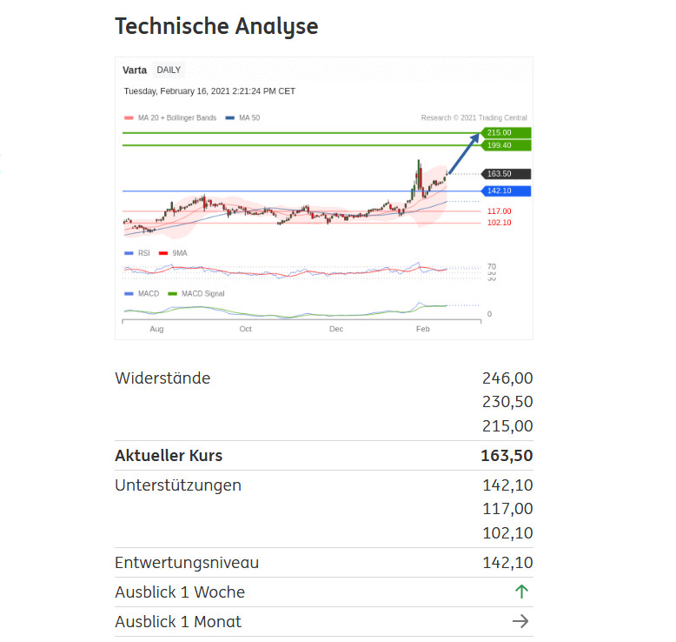Click the Research © 2021 Trading Central credit
Screen dimensions: 676x642
coord(474,117)
